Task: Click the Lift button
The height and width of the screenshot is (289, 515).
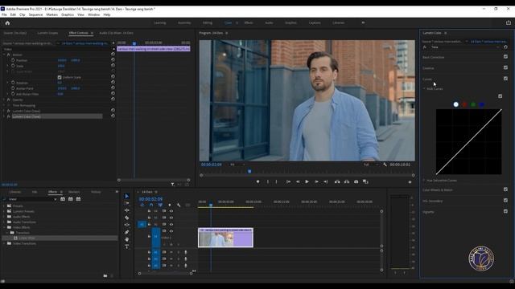Action: pos(337,181)
